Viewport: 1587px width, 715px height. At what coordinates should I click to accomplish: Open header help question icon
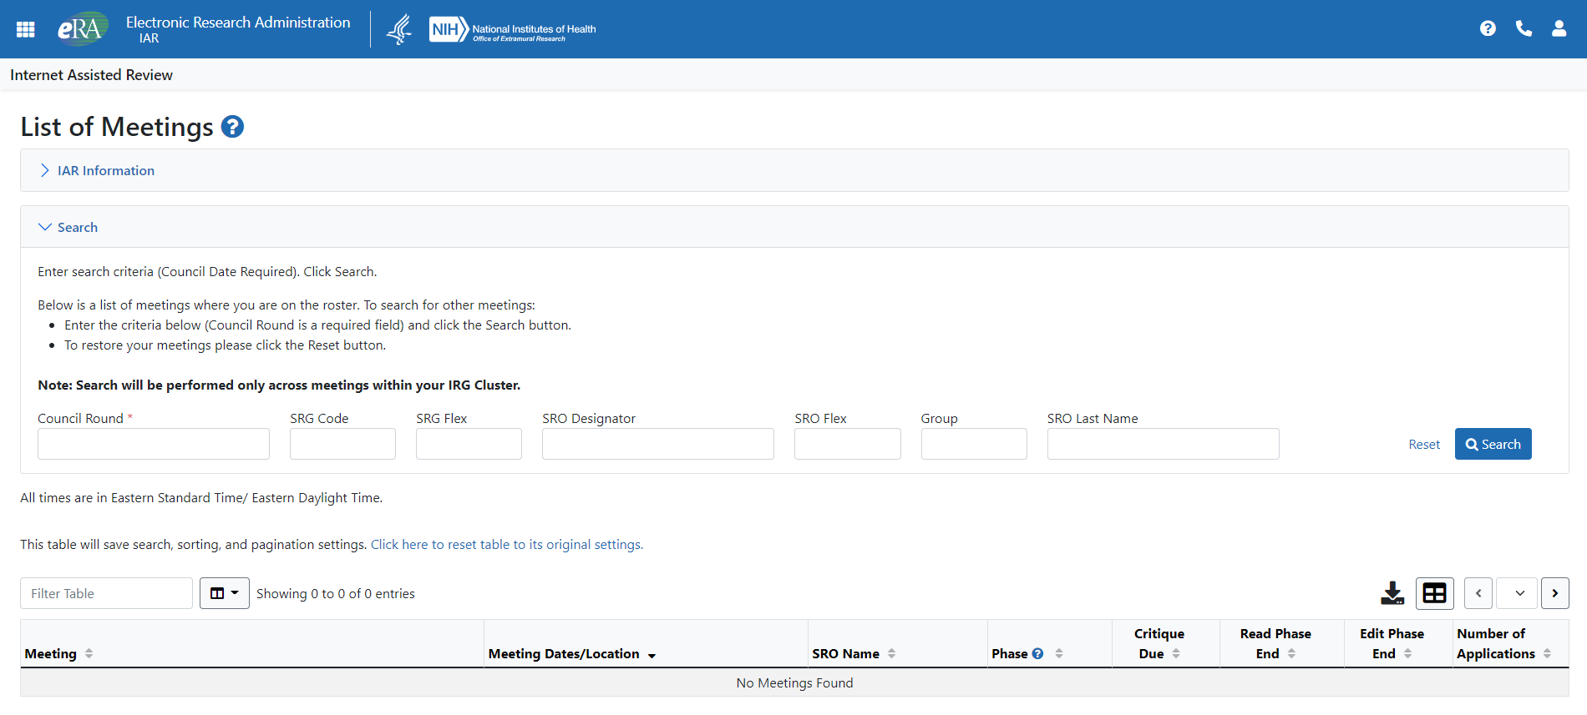tap(1488, 28)
